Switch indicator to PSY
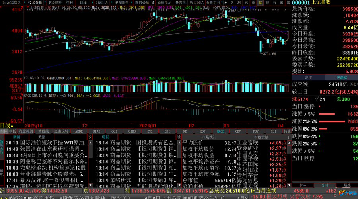358x199 pixels. 256,131
